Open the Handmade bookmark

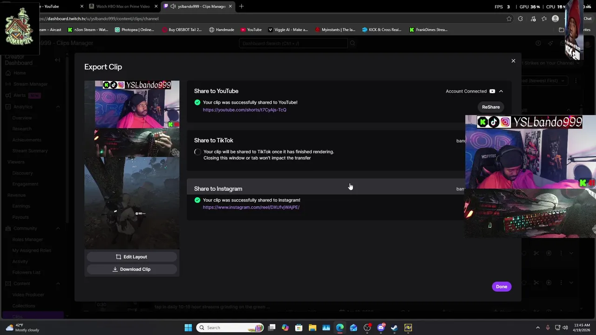click(222, 30)
